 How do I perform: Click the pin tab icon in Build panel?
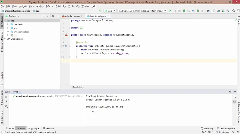tap(6, 101)
